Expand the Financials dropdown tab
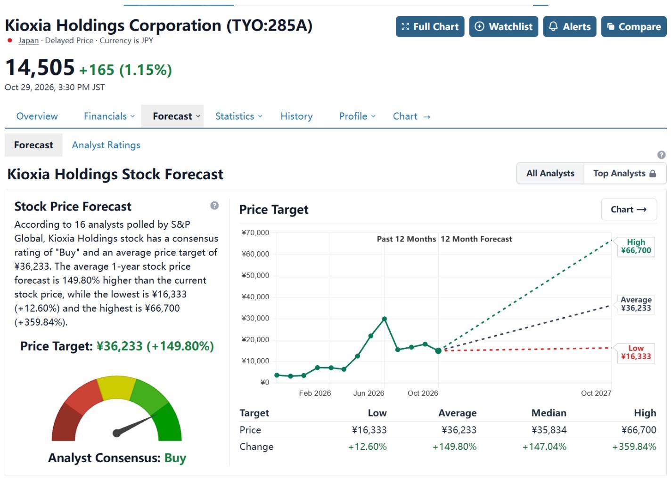 click(109, 116)
